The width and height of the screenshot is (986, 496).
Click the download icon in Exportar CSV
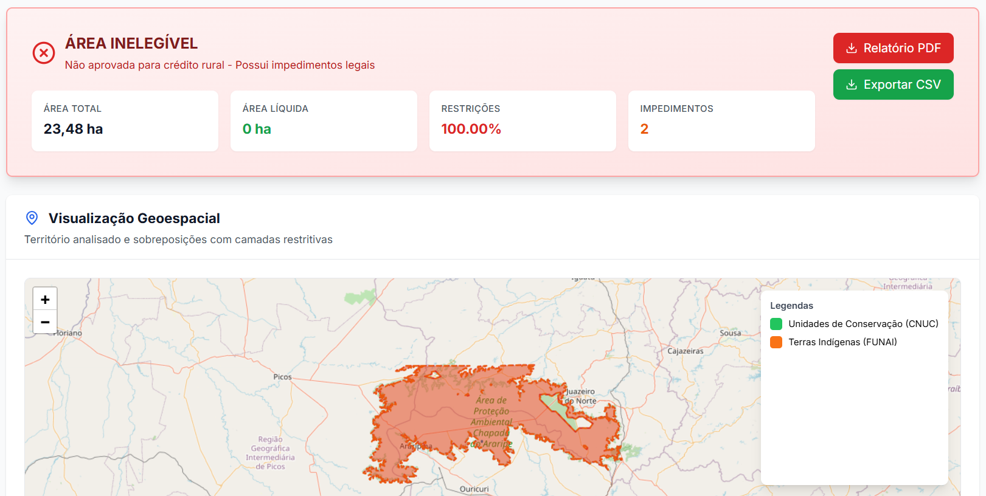tap(852, 84)
